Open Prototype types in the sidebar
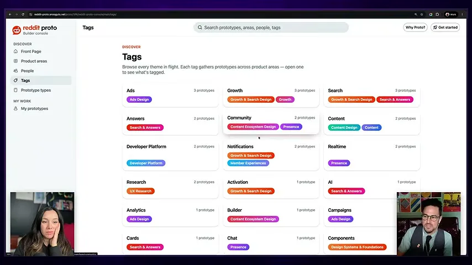Screen dimensions: 472x265 coord(41,90)
